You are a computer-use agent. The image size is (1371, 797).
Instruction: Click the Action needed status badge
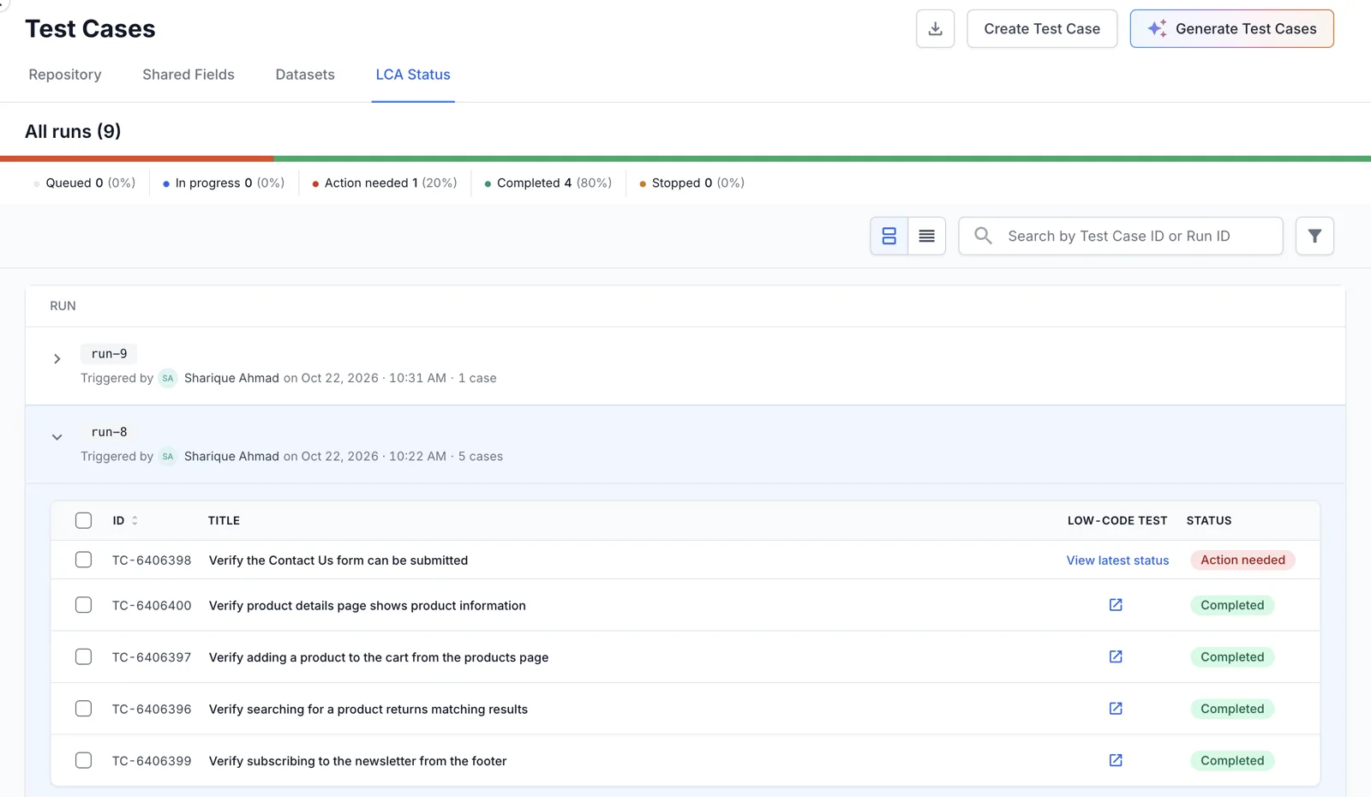click(x=1242, y=560)
